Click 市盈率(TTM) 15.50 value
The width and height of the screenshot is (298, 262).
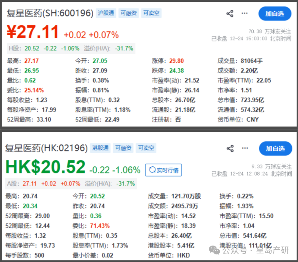266,216
